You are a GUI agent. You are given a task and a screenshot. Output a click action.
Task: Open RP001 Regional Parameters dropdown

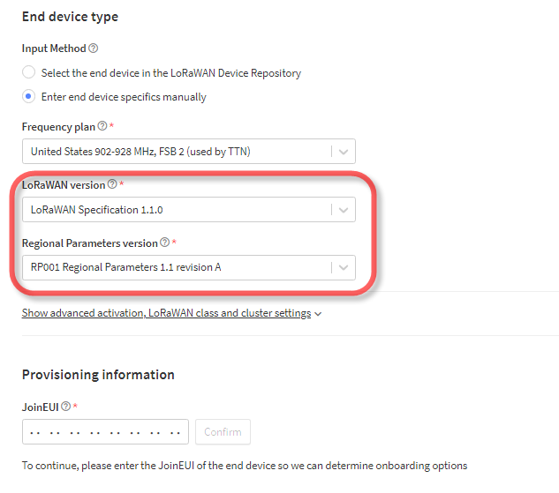point(189,267)
